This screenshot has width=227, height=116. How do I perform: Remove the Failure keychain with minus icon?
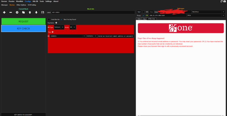(x=48, y=27)
